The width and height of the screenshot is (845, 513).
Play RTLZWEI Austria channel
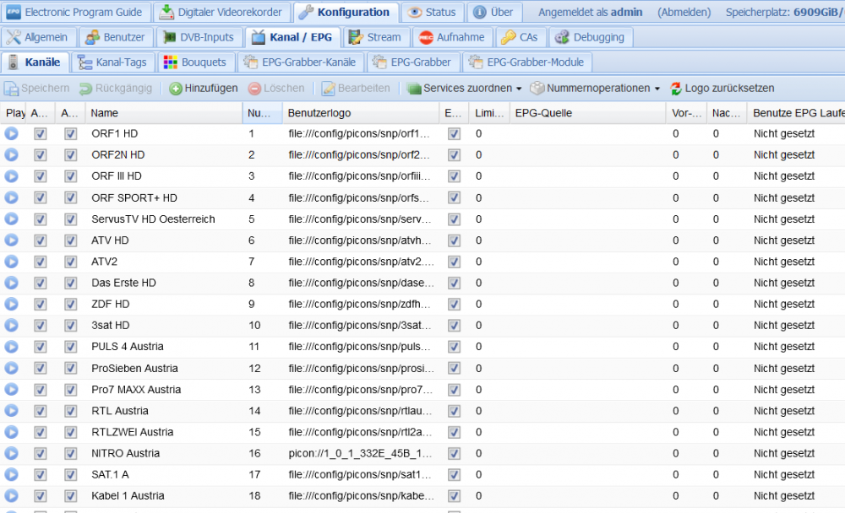(11, 432)
